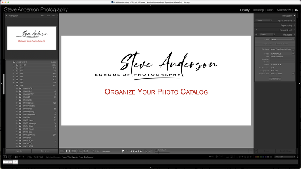Open the grid view icon in the filmstrip bar
The height and width of the screenshot is (169, 301).
[16, 157]
